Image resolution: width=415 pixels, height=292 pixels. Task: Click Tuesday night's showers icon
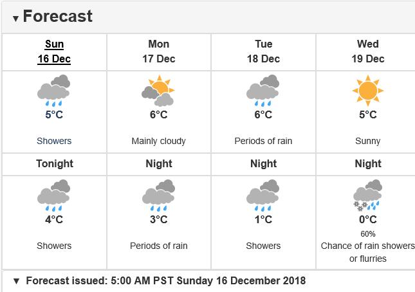click(x=263, y=196)
